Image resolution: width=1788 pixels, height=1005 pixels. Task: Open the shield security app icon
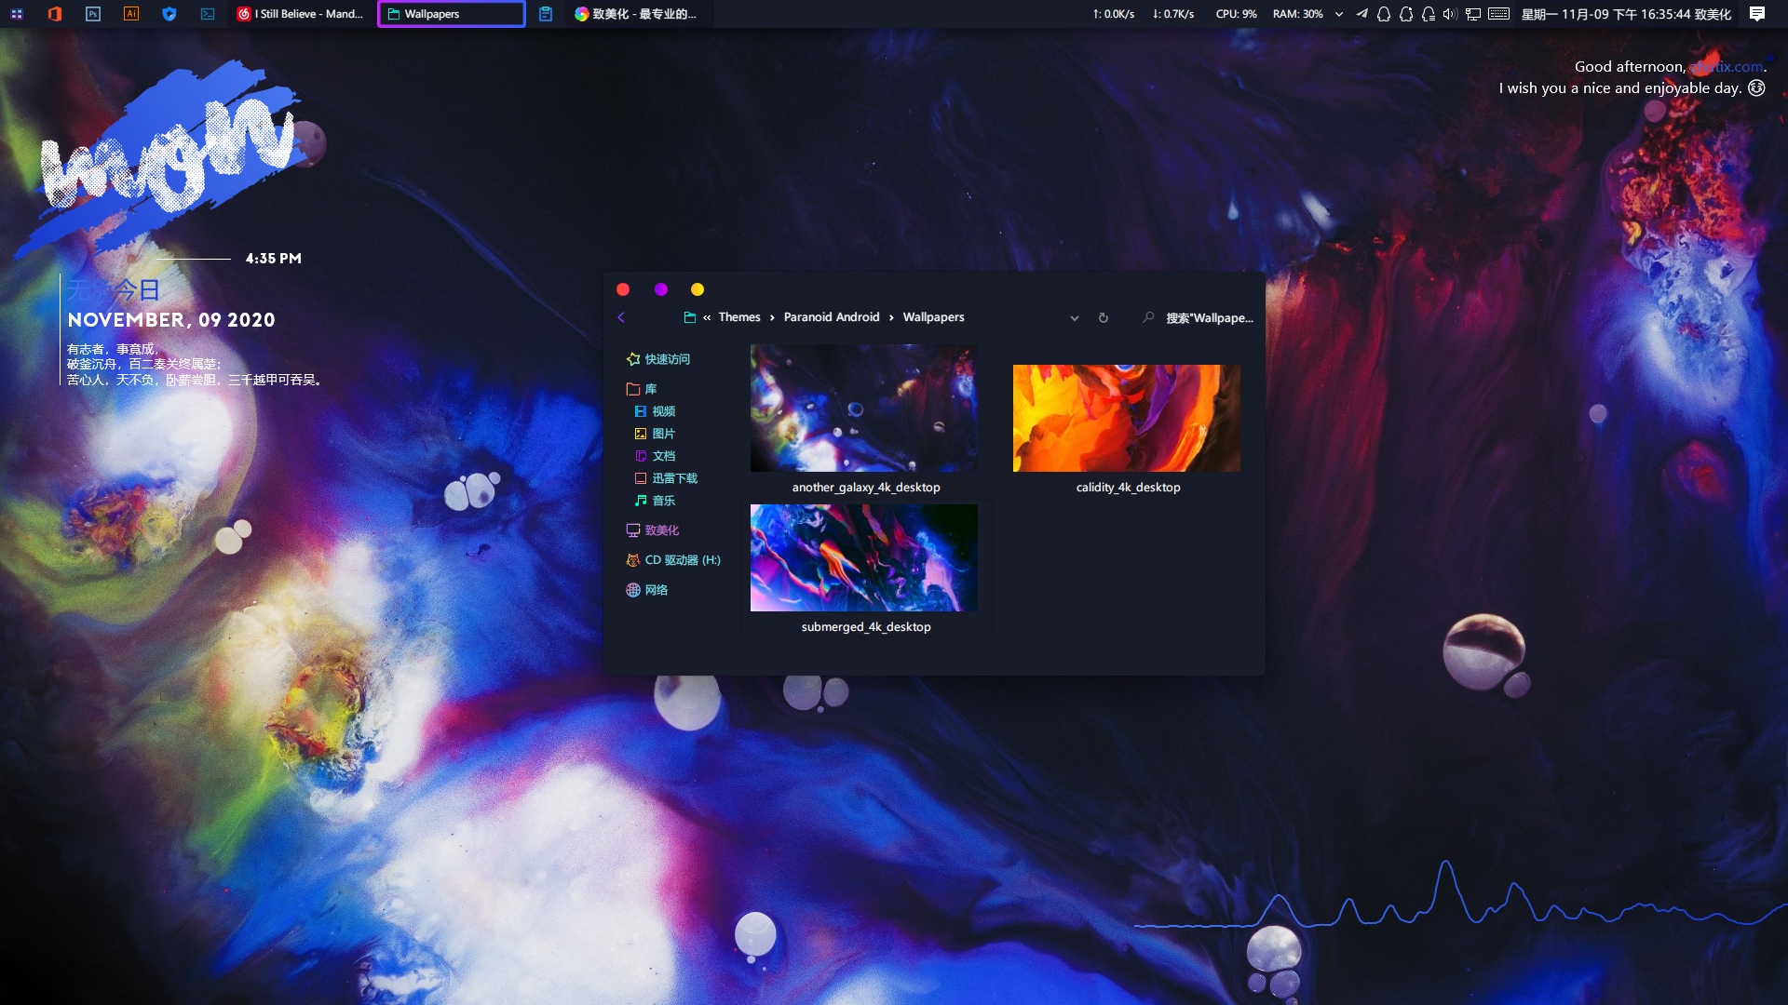click(x=169, y=14)
